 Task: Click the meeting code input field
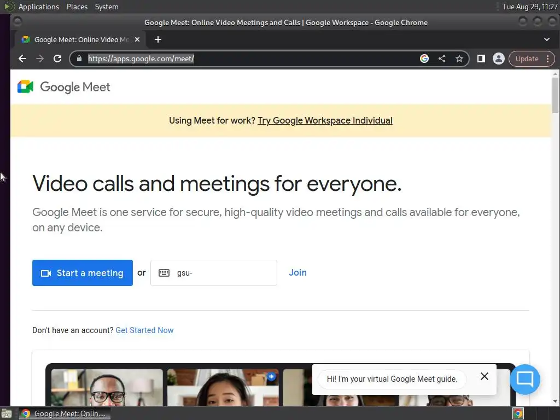pos(214,273)
